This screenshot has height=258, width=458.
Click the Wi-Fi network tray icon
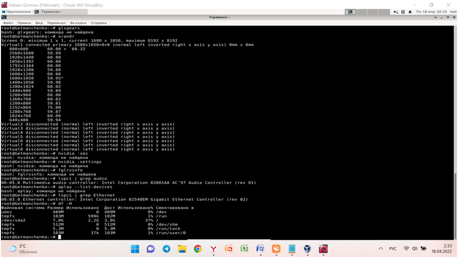[406, 249]
